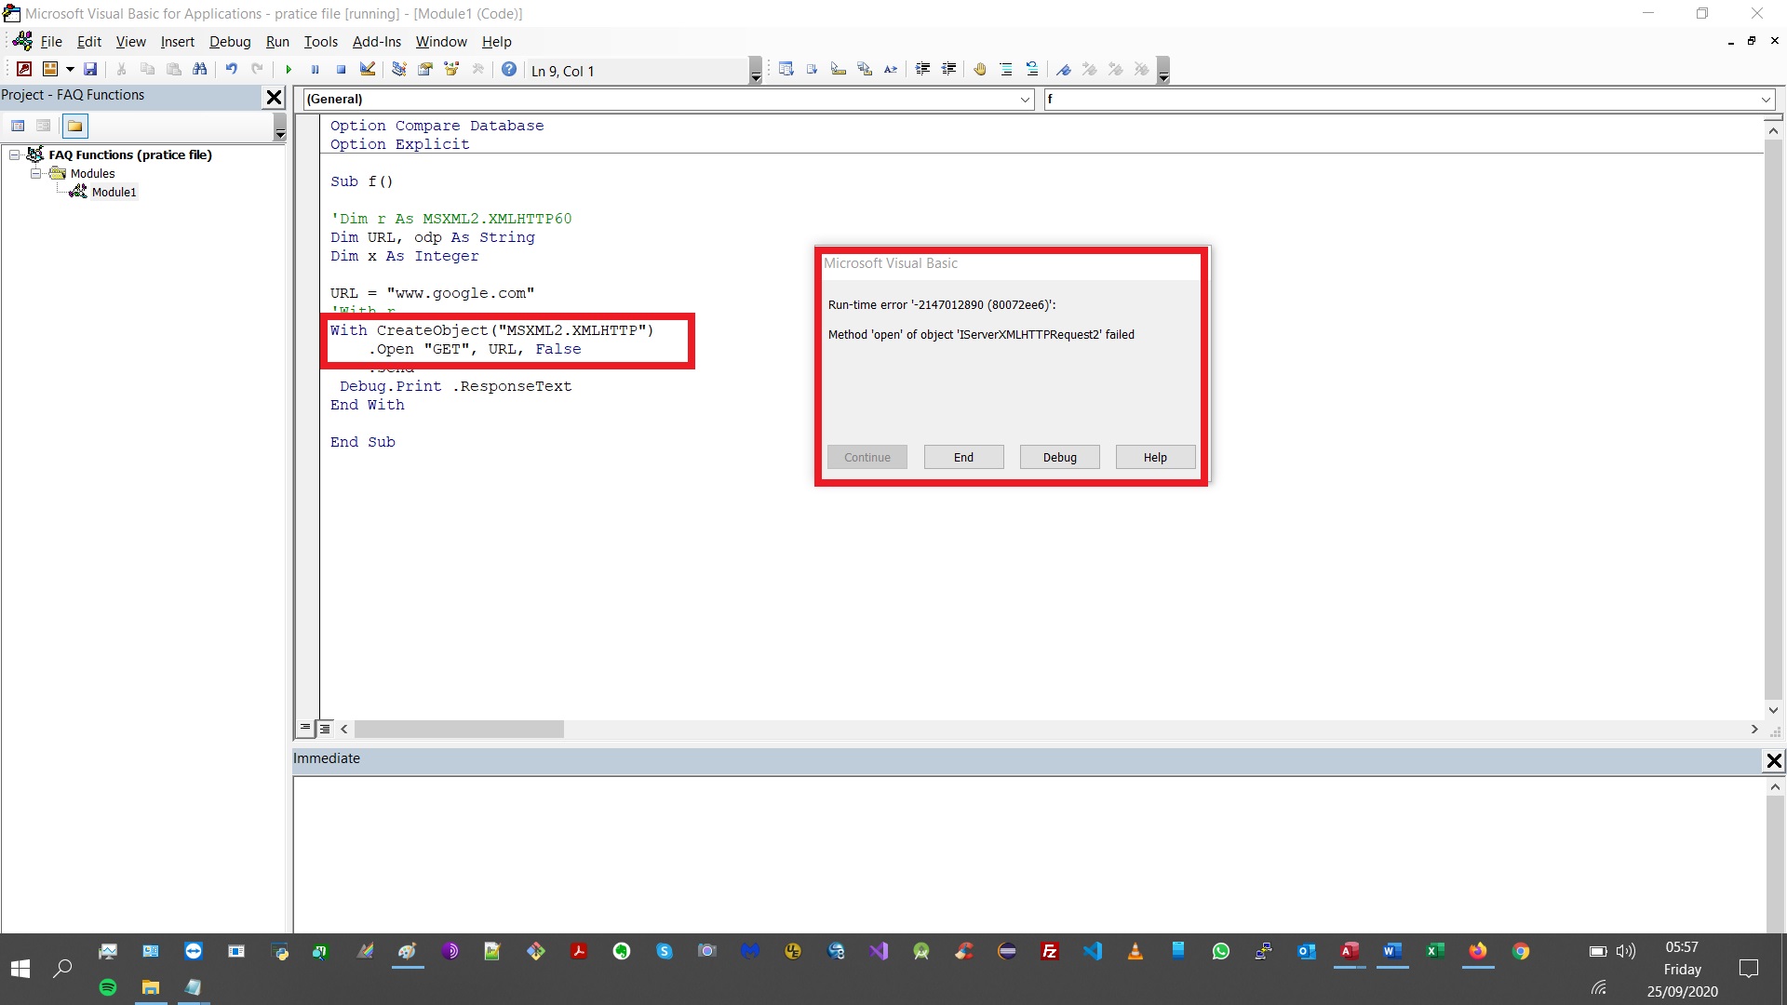Open Project Explorer toolbar icon
This screenshot has height=1005, width=1787.
[399, 70]
